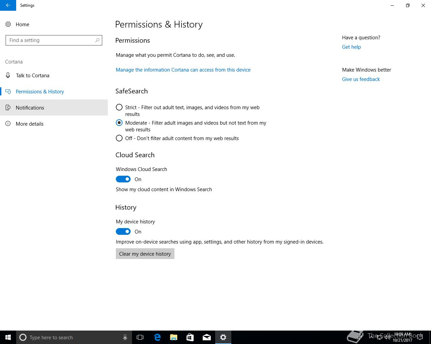Click the Cortana microphone icon in taskbar search

125,337
